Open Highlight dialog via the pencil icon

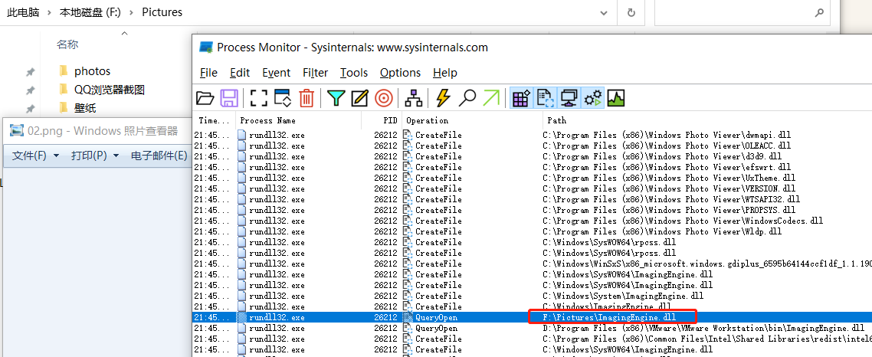click(x=360, y=98)
